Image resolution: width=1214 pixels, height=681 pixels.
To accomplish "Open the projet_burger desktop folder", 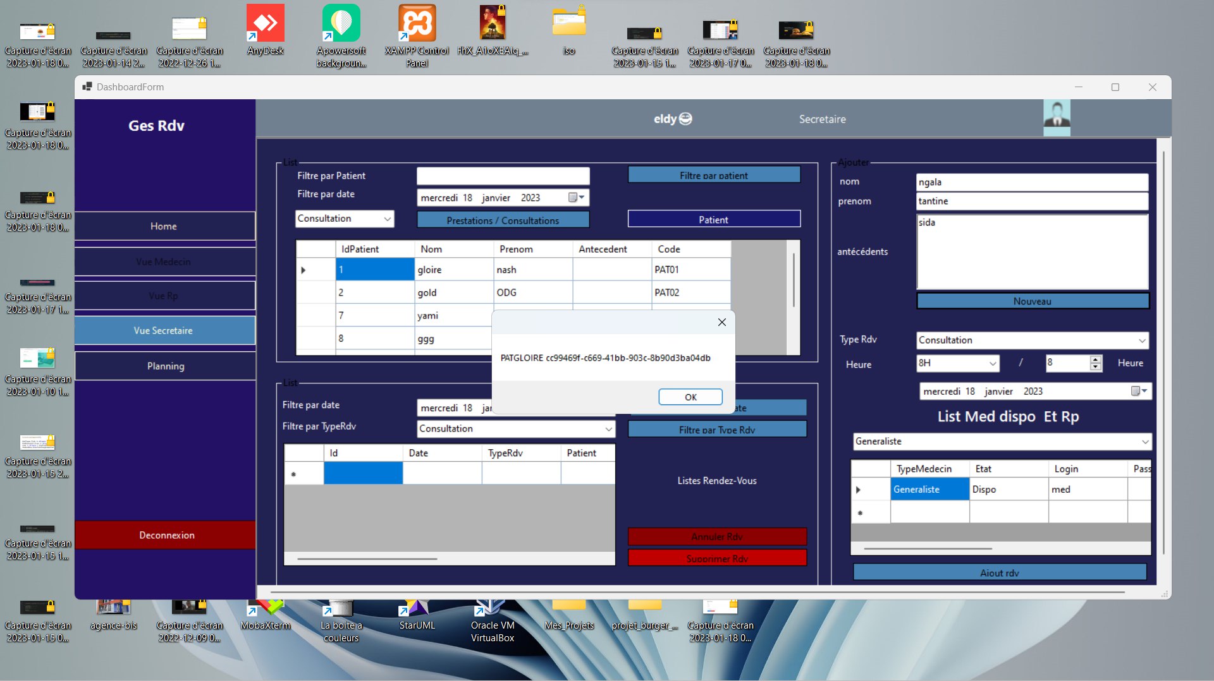I will click(644, 615).
